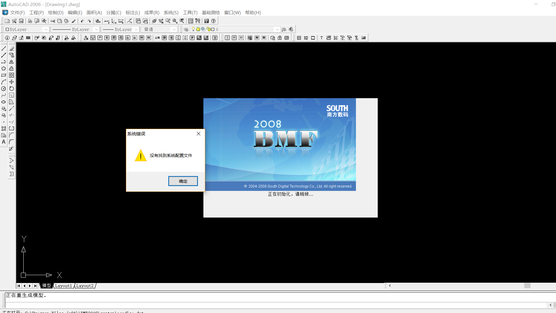Select the Move tool with four arrows
Screen dimensions: 556x313
pyautogui.click(x=12, y=82)
